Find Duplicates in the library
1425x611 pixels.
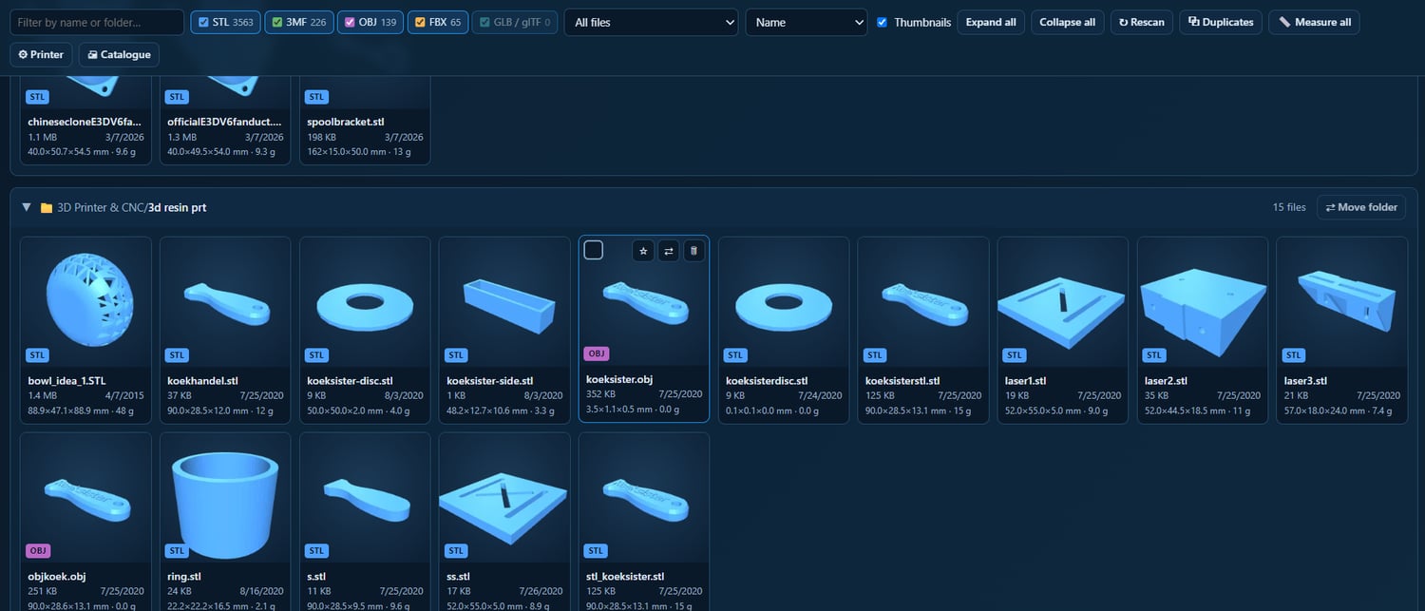tap(1221, 22)
